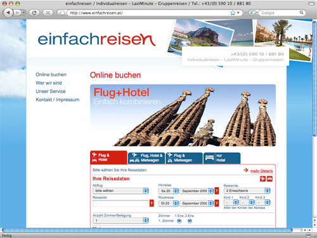This screenshot has width=317, height=238.
Task: Click the red help icon beside Rückreise
Action: [x=217, y=203]
